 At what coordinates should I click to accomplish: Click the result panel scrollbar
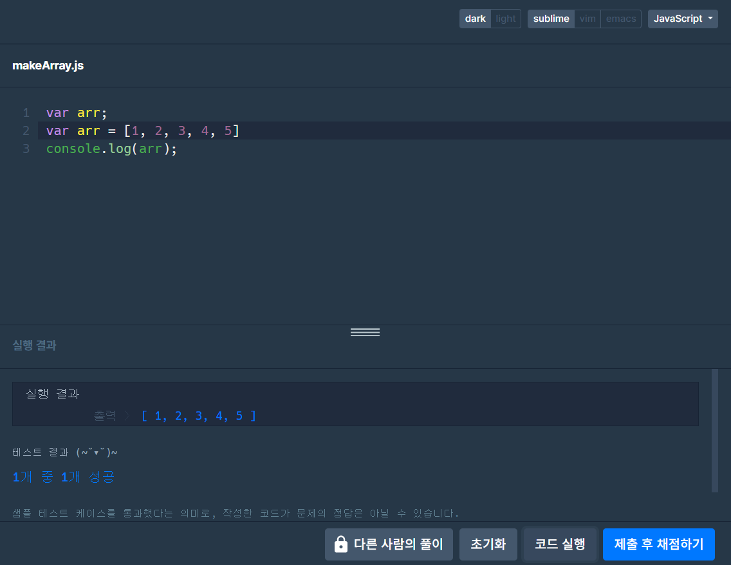coord(715,431)
